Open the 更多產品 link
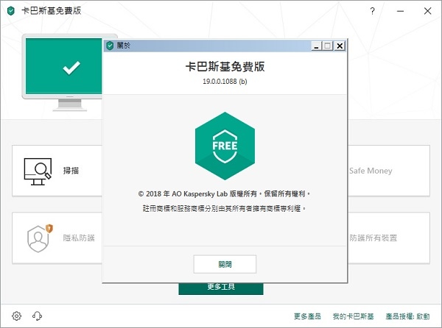The image size is (442, 328). pyautogui.click(x=307, y=316)
